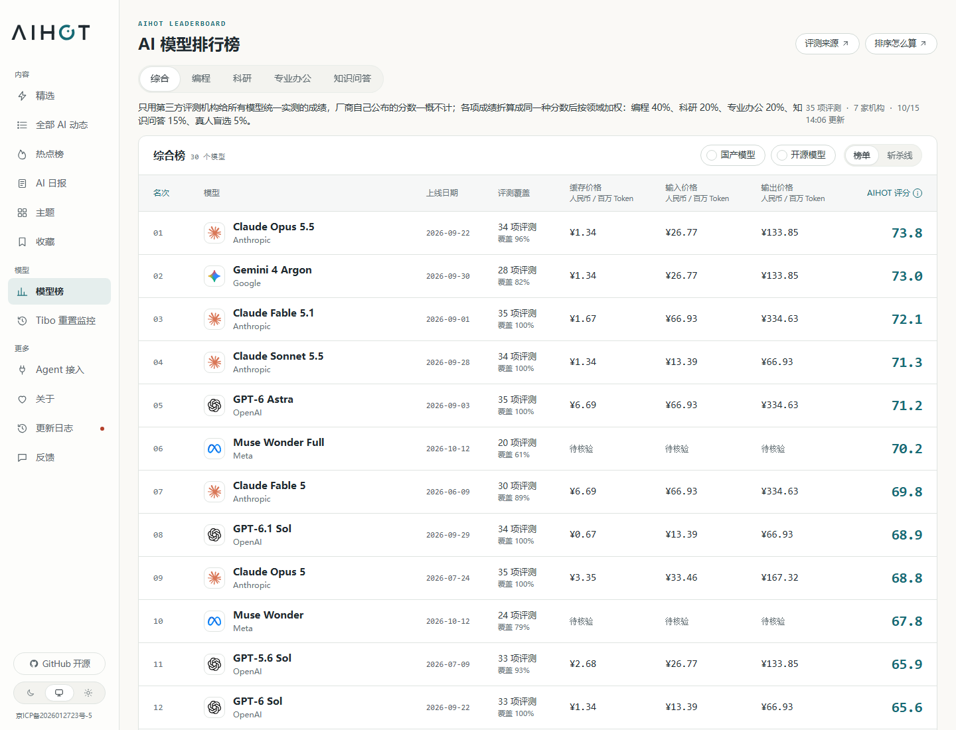Image resolution: width=956 pixels, height=730 pixels.
Task: Switch to light mode sun icon
Action: coord(88,693)
